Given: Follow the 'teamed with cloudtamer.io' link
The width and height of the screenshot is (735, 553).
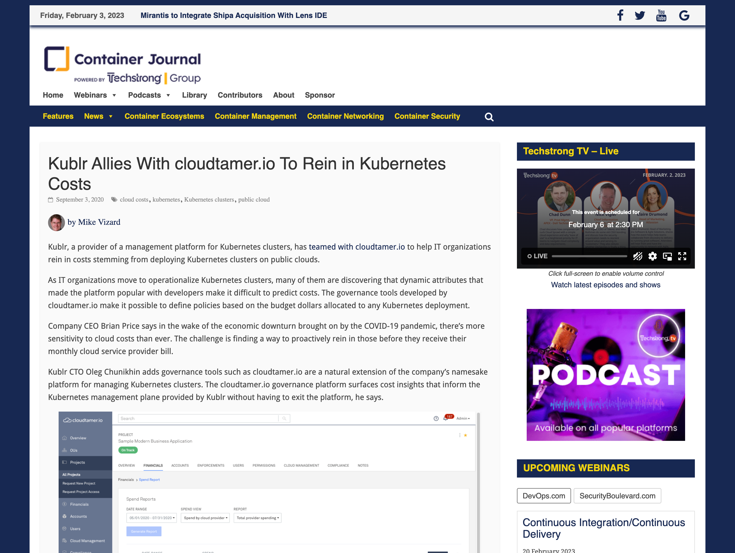Looking at the screenshot, I should point(357,247).
